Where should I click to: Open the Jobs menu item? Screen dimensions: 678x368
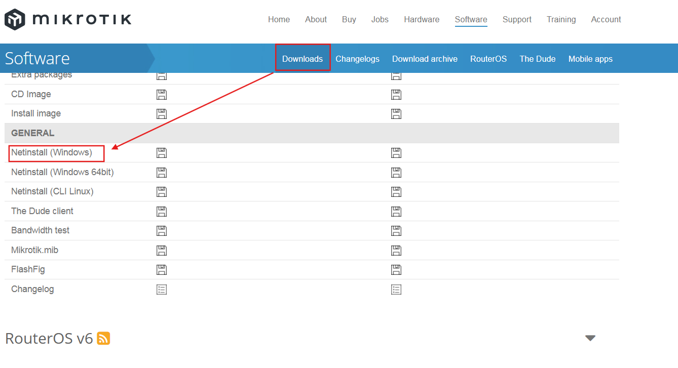point(380,19)
